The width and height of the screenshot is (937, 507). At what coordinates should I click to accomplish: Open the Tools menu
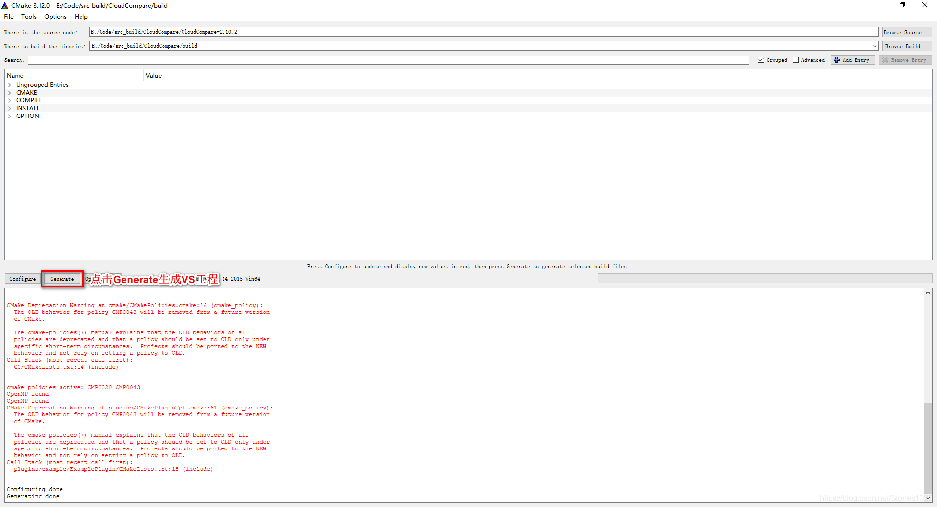click(29, 17)
